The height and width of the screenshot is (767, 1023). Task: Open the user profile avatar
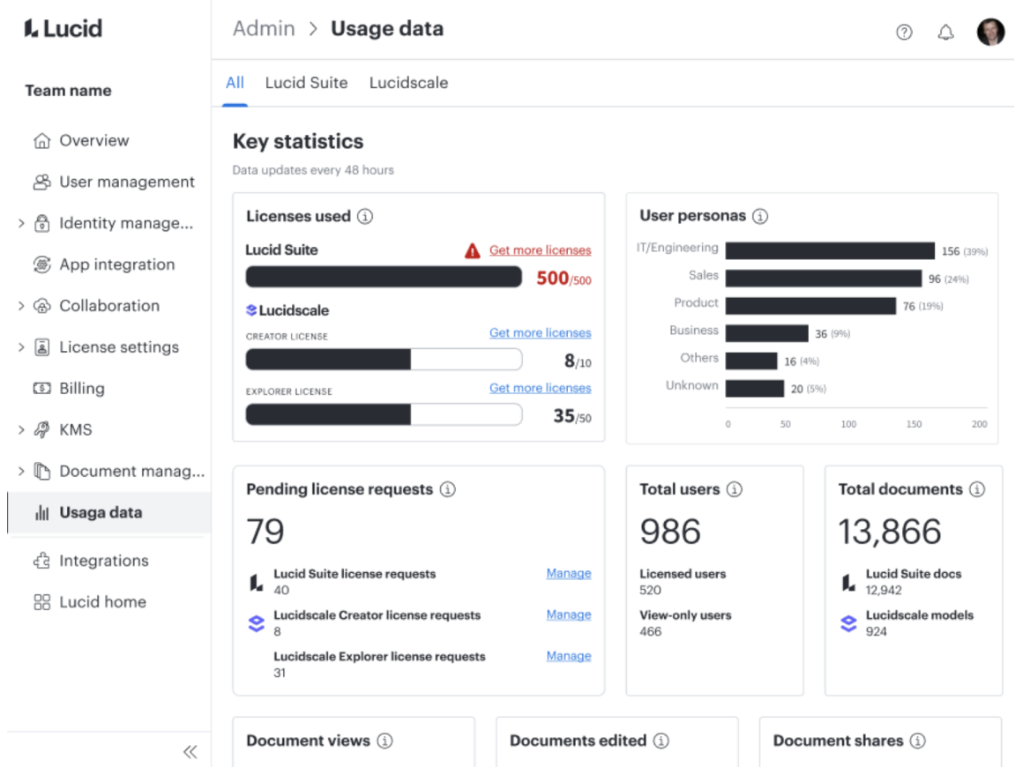tap(990, 32)
